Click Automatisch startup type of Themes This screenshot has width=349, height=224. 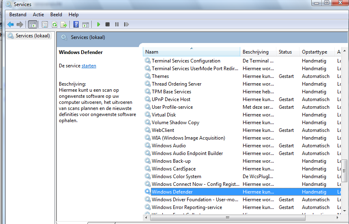[316, 76]
